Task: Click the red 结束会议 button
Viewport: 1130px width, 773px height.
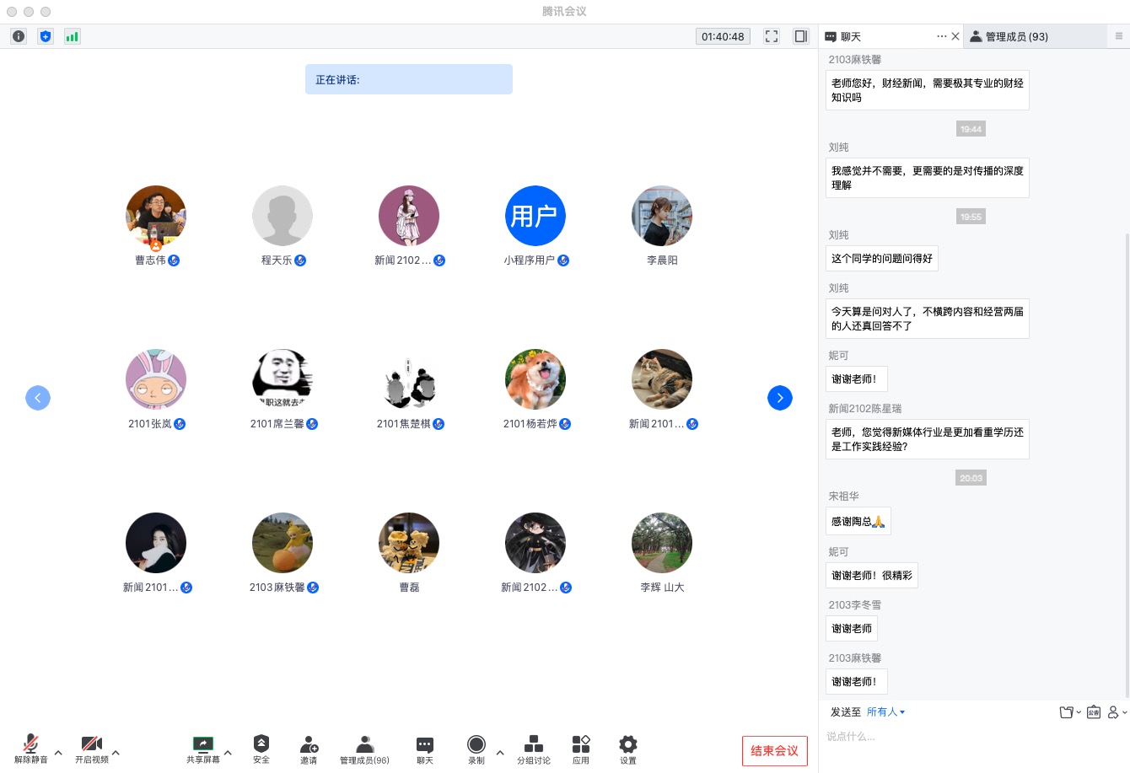Action: (774, 751)
